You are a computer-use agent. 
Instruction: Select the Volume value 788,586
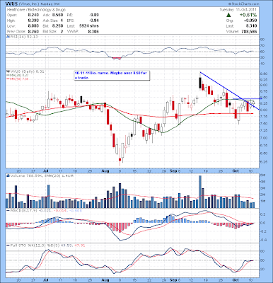[x=250, y=31]
